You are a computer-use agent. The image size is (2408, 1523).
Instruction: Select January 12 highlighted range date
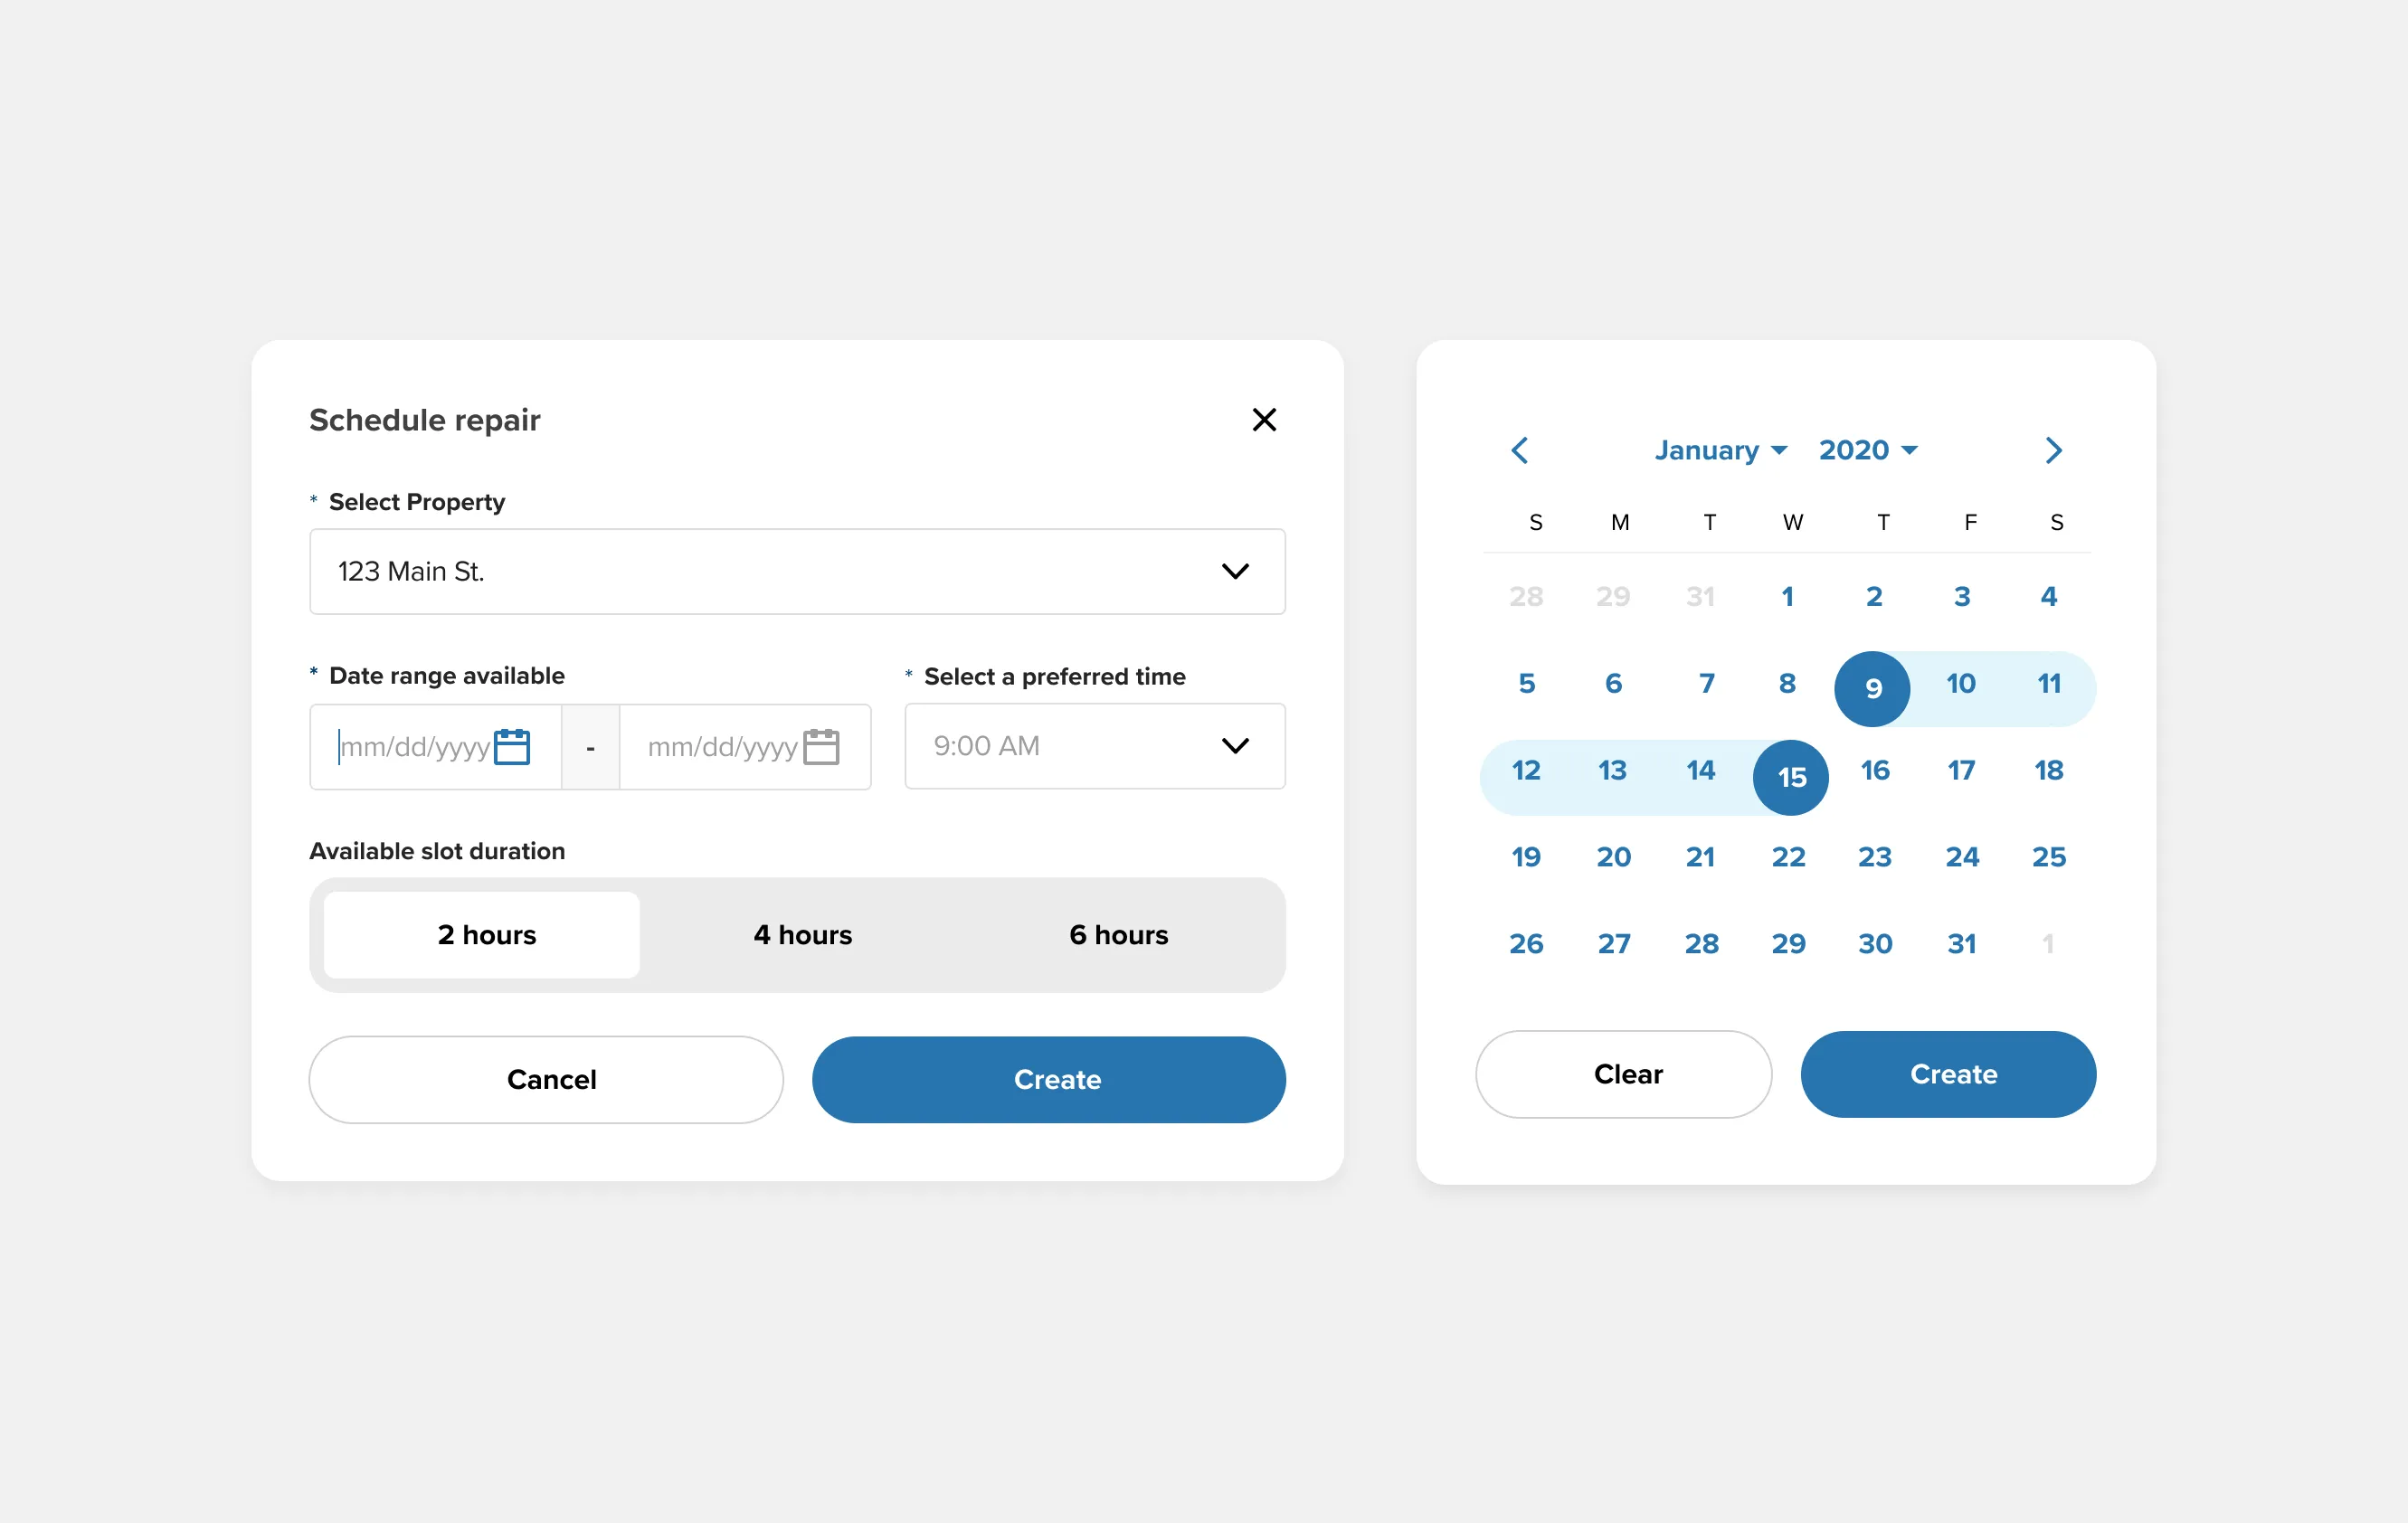[1523, 769]
